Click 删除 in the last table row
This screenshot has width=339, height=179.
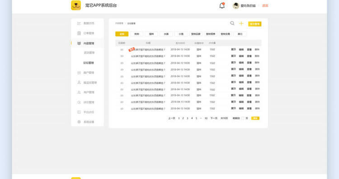click(x=257, y=108)
